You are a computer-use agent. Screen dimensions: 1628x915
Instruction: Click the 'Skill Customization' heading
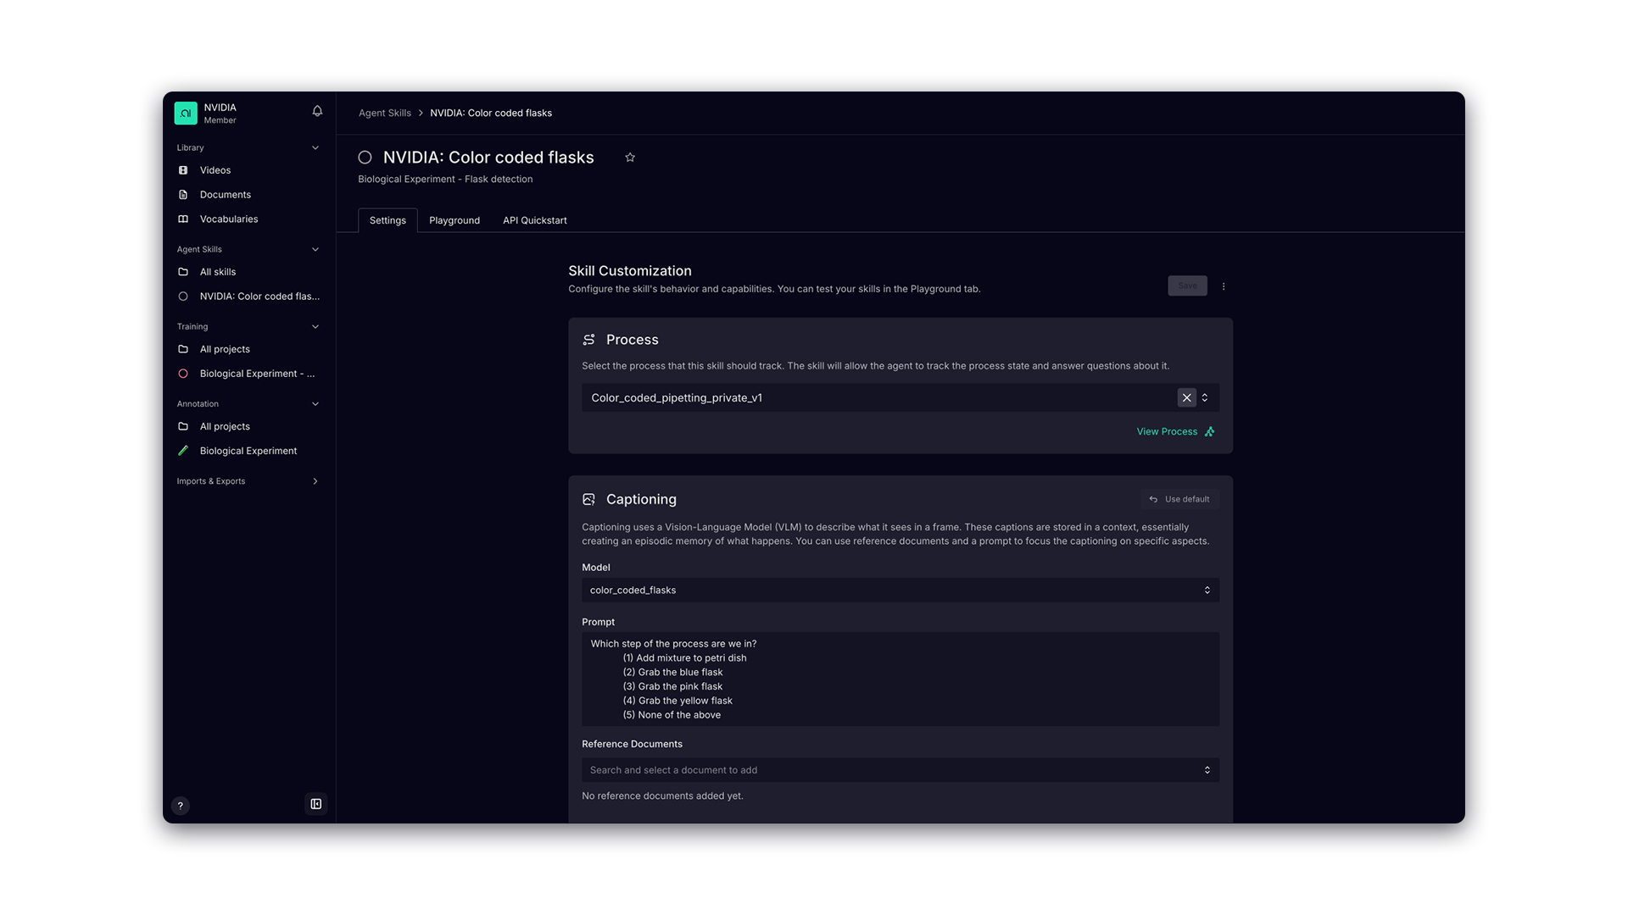tap(630, 271)
